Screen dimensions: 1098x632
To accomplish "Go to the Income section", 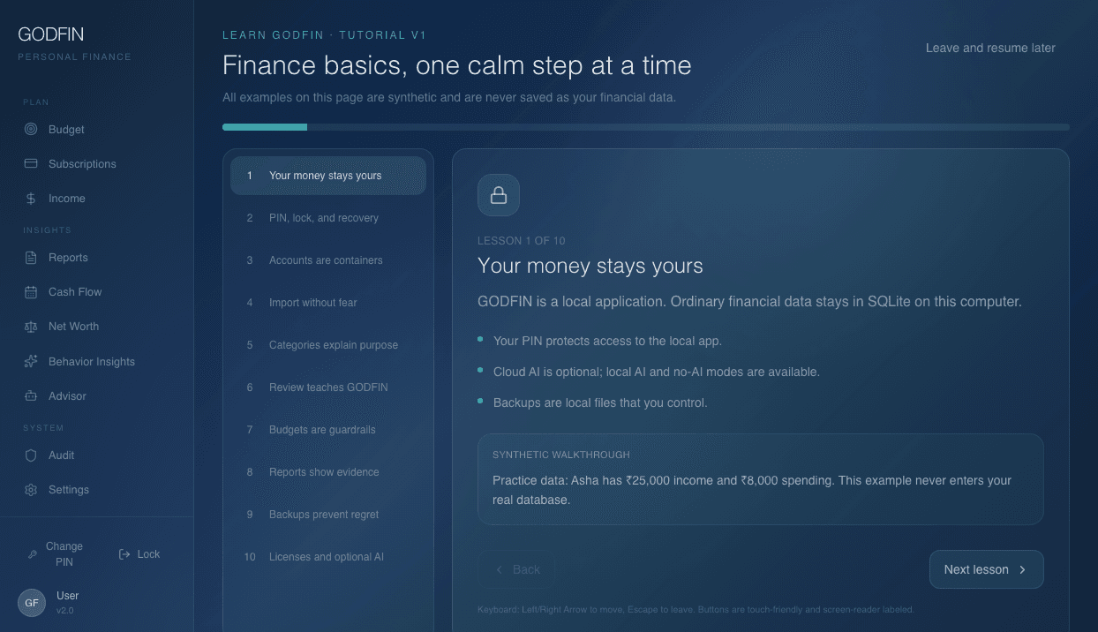I will pyautogui.click(x=97, y=199).
